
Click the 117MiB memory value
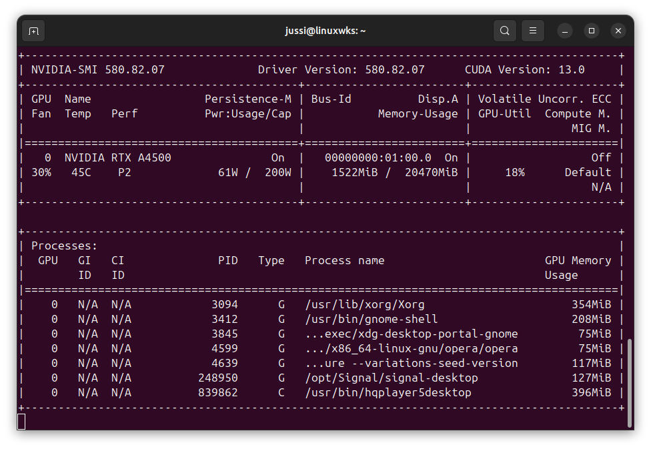[592, 363]
